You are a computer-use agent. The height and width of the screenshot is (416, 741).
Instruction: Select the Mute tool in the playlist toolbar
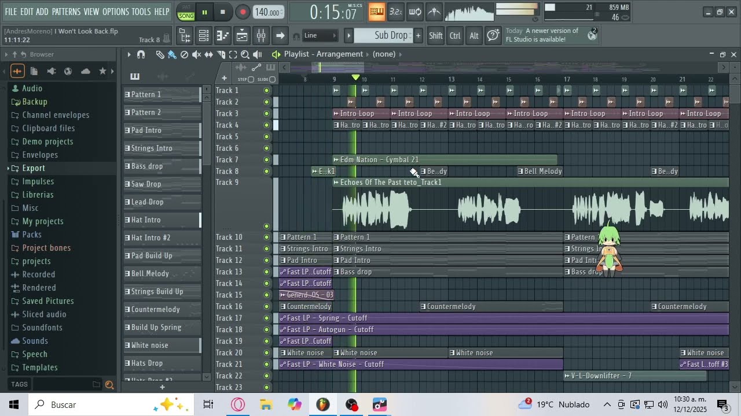tap(196, 54)
